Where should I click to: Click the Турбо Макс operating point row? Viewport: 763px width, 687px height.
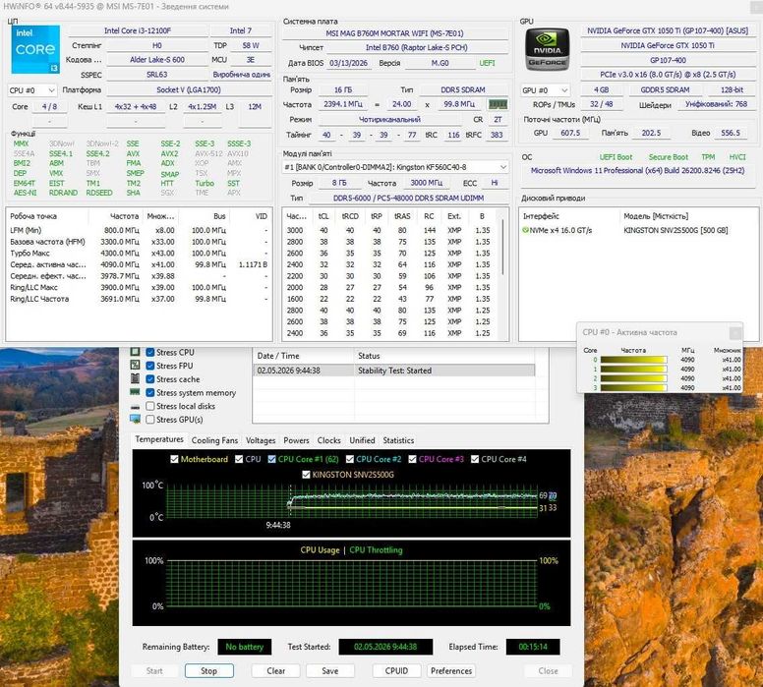[x=139, y=253]
